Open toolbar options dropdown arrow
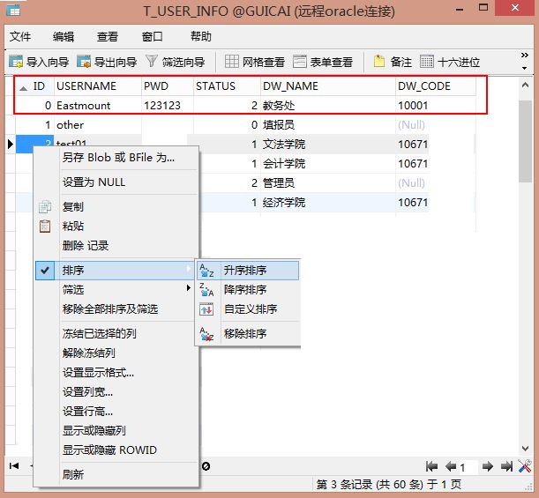Image resolution: width=539 pixels, height=498 pixels. pyautogui.click(x=525, y=68)
